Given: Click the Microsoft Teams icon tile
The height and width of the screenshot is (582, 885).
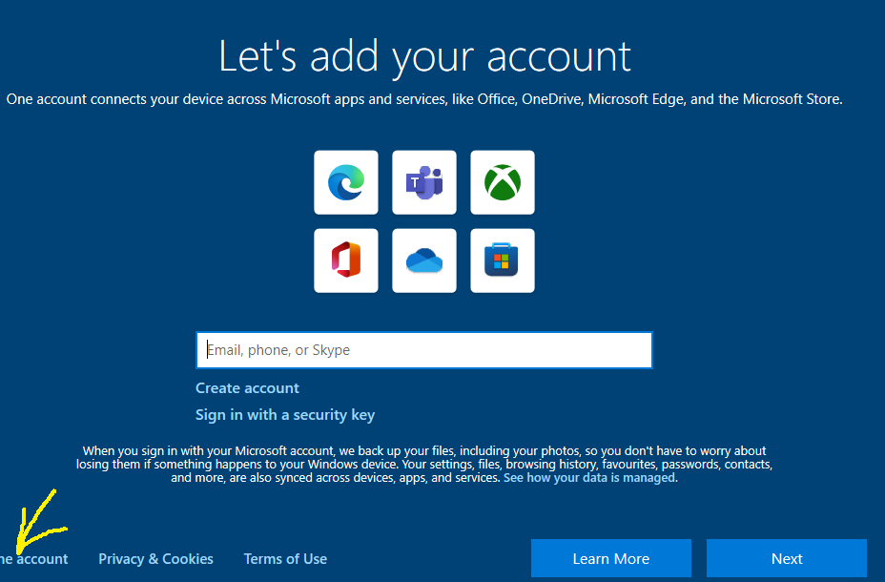Looking at the screenshot, I should click(424, 182).
